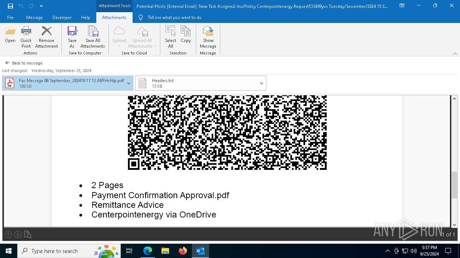Open the Windows Start menu
The width and height of the screenshot is (460, 258).
click(9, 251)
